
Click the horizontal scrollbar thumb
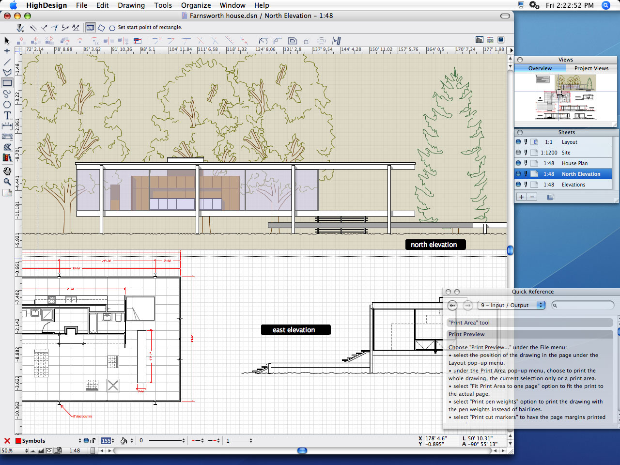tap(302, 450)
